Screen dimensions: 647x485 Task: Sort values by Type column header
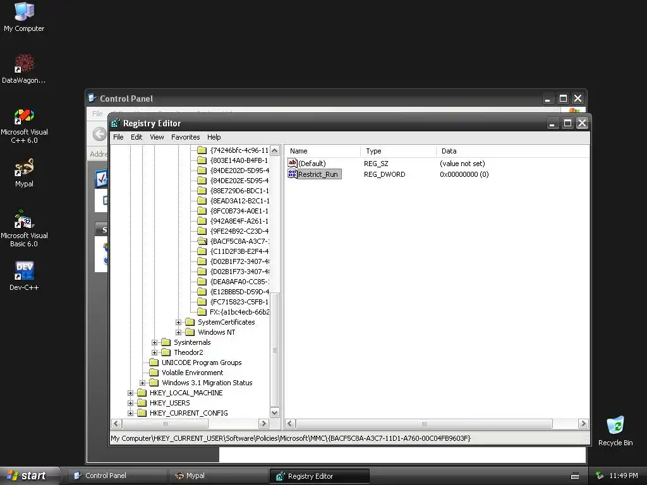pyautogui.click(x=399, y=151)
